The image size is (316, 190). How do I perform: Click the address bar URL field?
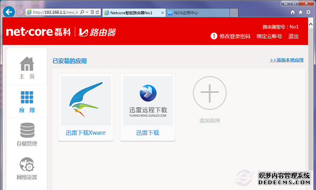tap(56, 12)
